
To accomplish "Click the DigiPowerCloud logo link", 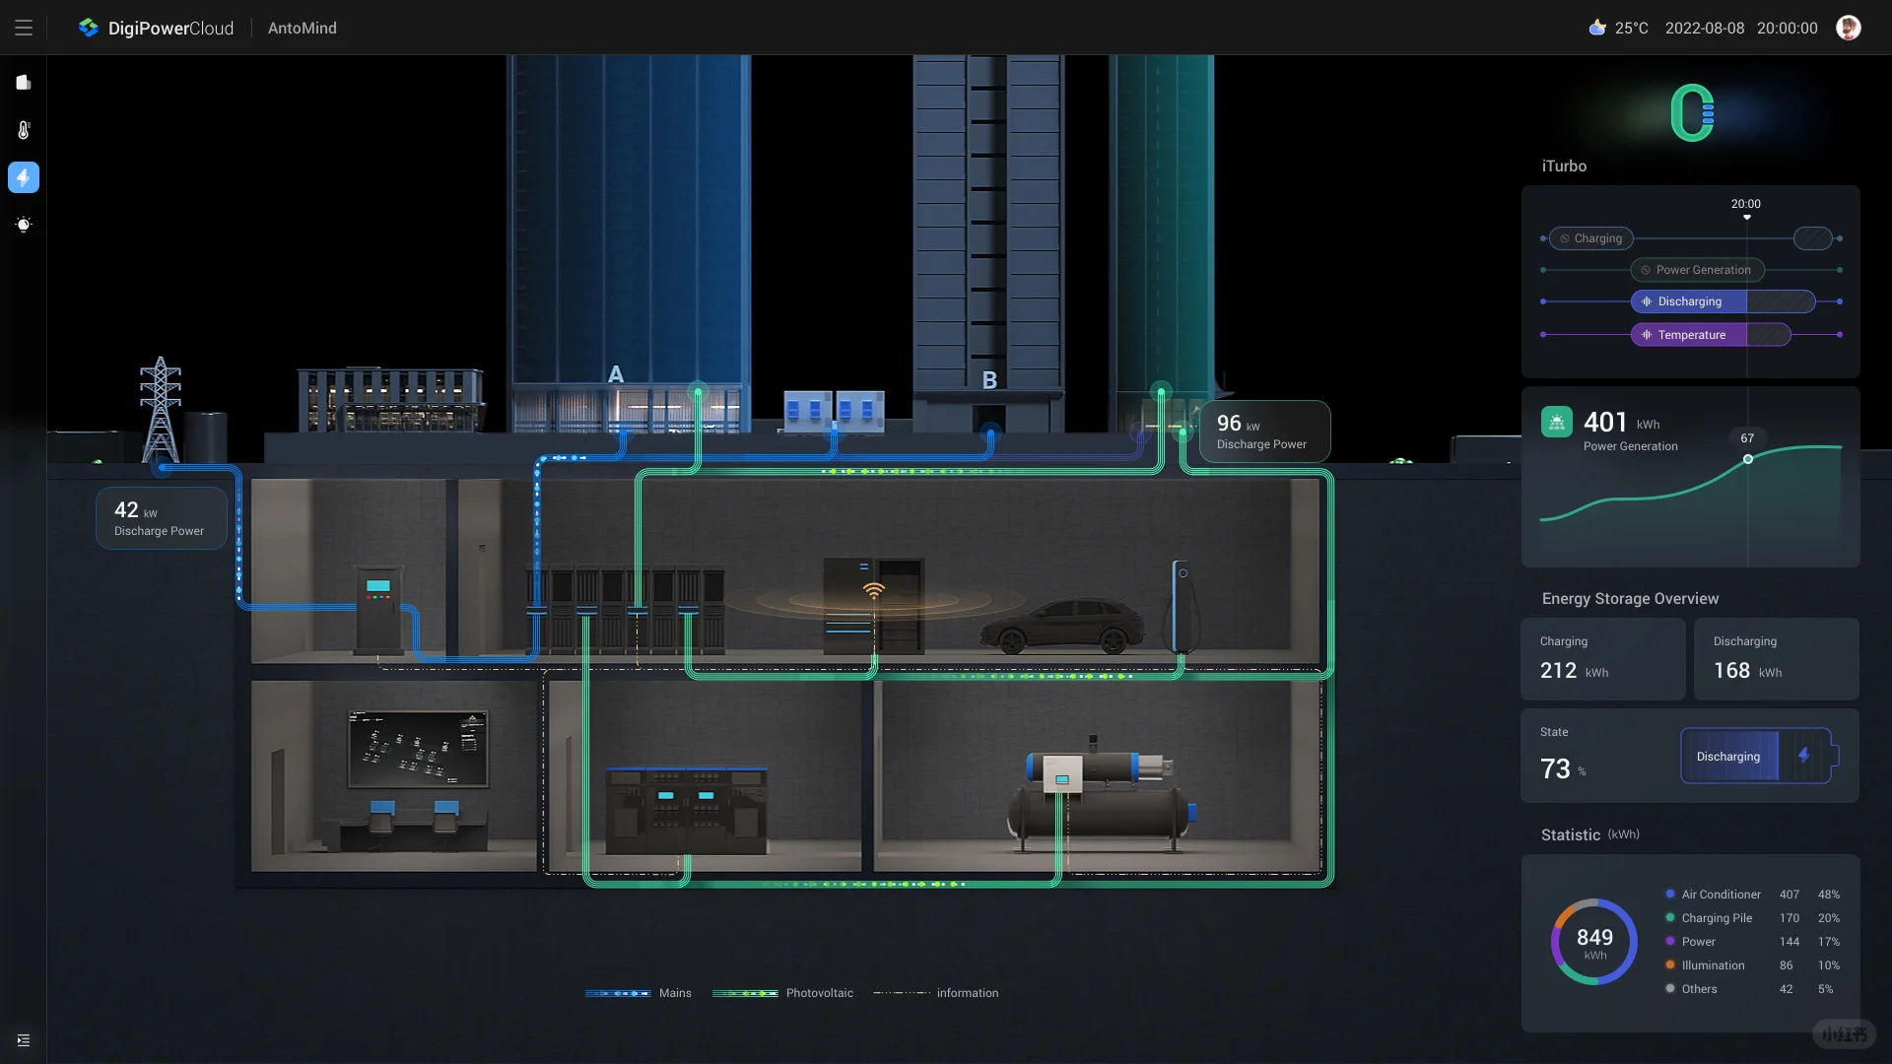I will pyautogui.click(x=157, y=28).
